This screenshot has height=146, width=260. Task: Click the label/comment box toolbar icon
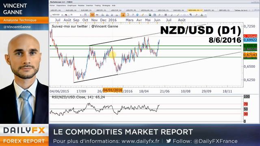click(x=128, y=15)
